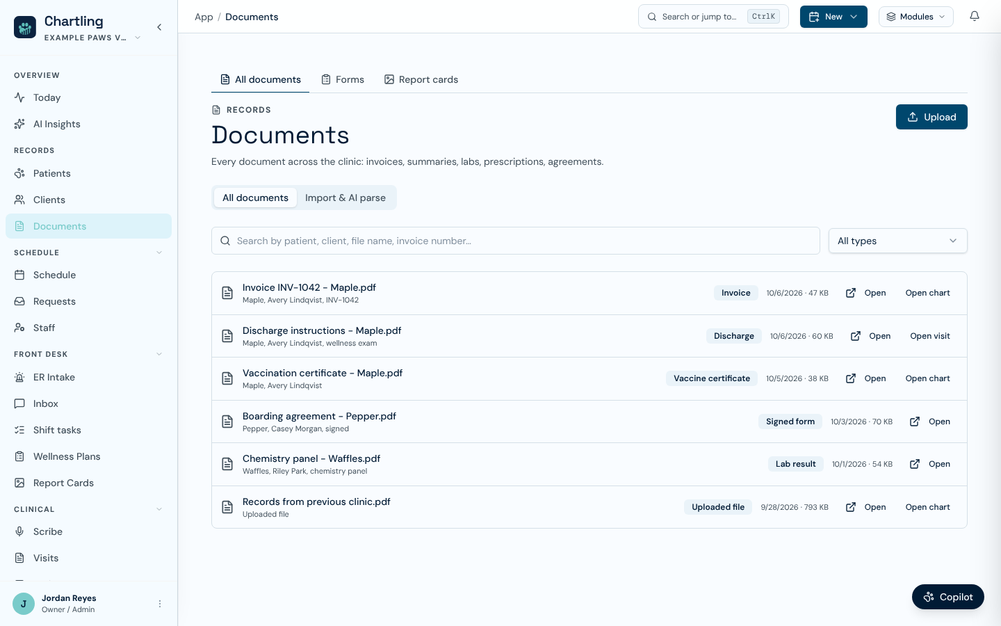
Task: Open Records from previous clinic.pdf file
Action: pyautogui.click(x=865, y=507)
